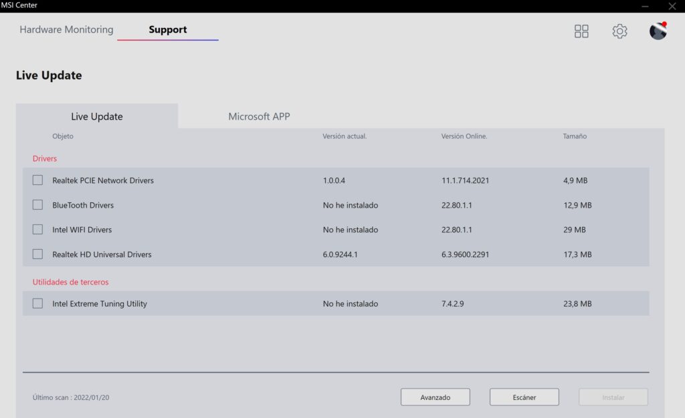
Task: Check Intel Extreme Tuning Utility box
Action: (37, 303)
